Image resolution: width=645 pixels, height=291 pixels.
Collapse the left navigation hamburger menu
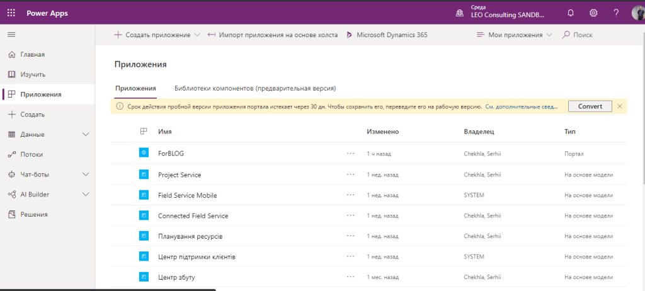point(11,35)
